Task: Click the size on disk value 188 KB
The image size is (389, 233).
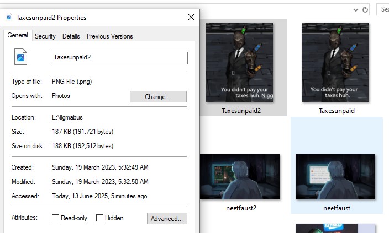Action: [x=83, y=146]
